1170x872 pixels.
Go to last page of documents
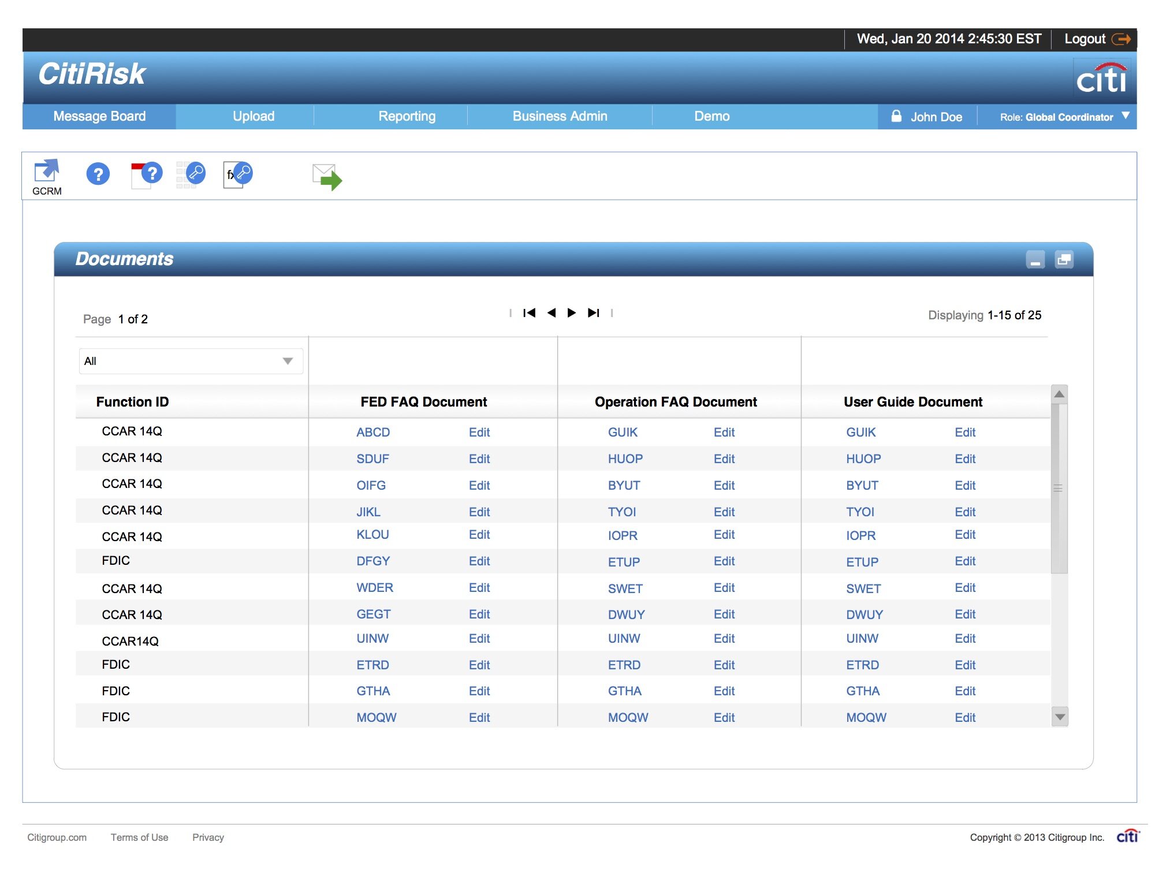click(x=594, y=313)
